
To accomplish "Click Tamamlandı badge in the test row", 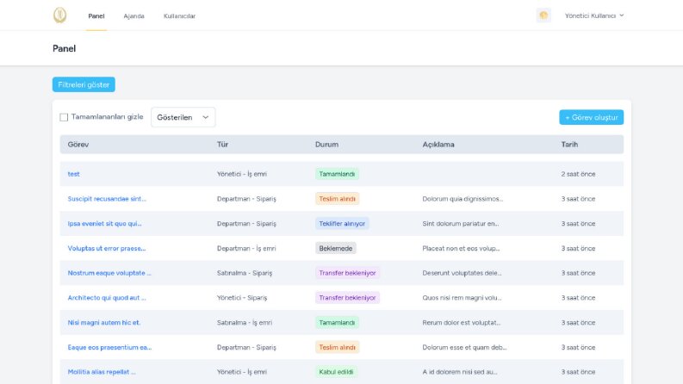I will click(x=337, y=174).
